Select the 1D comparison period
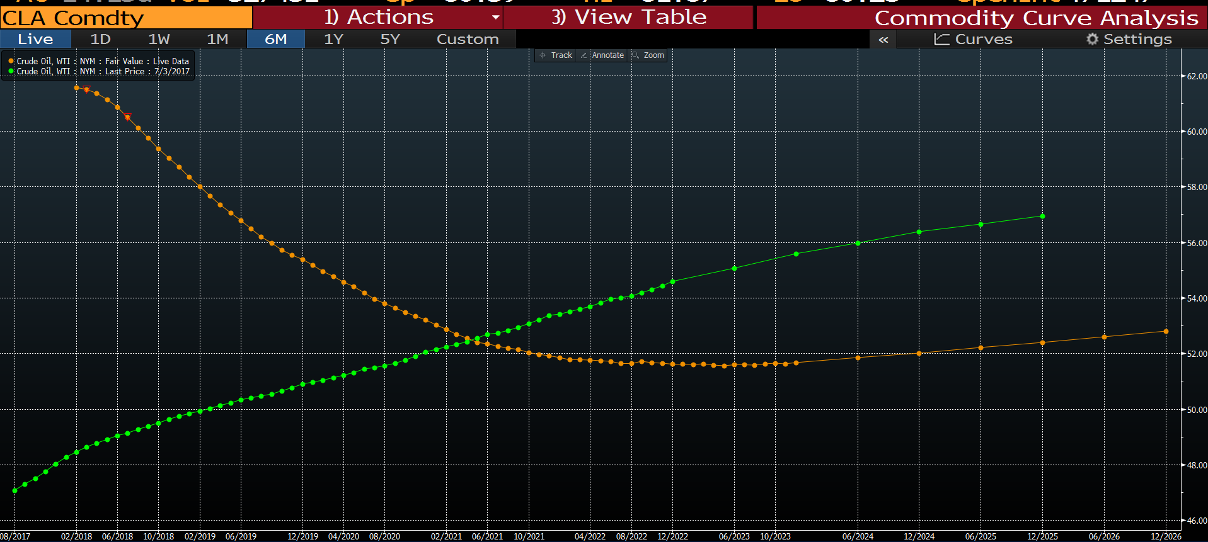 point(100,39)
